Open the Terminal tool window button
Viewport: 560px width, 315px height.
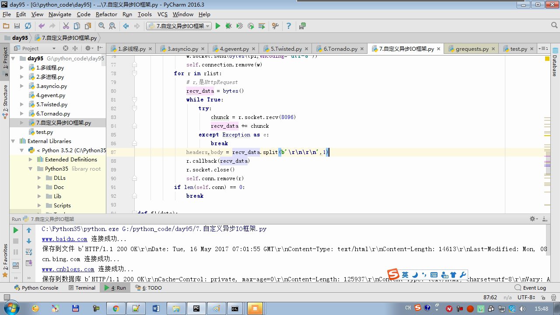coord(82,288)
